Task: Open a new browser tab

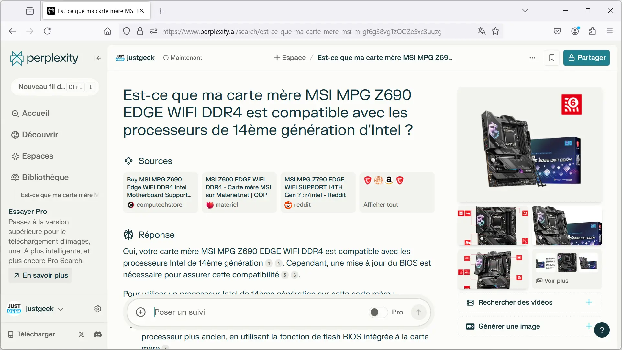Action: click(161, 11)
